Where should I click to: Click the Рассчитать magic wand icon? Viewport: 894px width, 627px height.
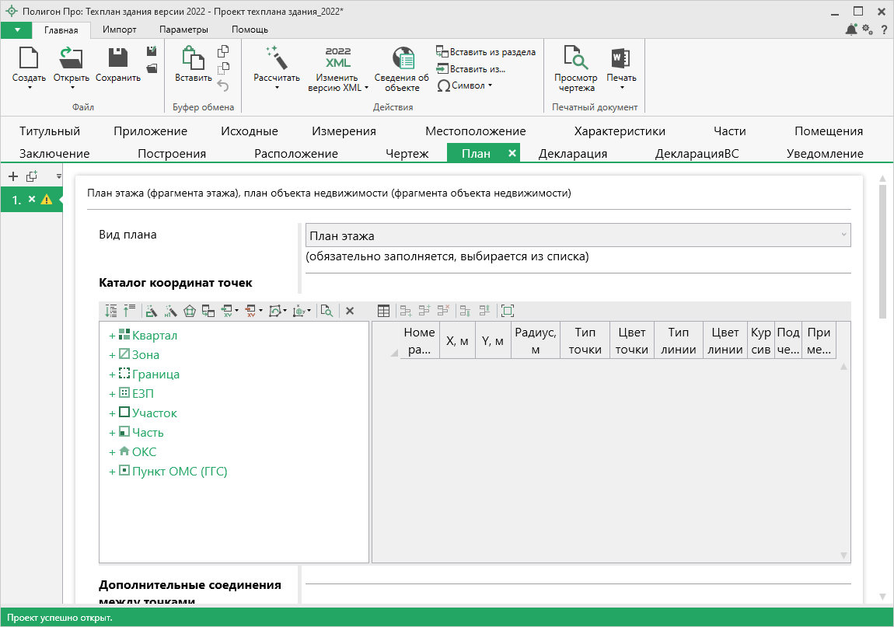coord(276,58)
